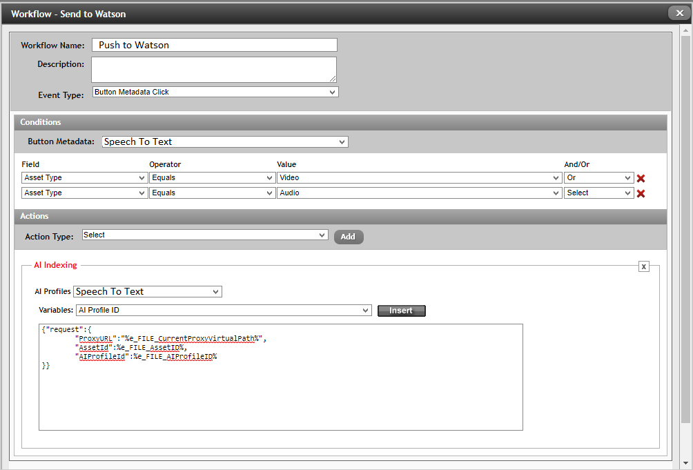The height and width of the screenshot is (470, 693).
Task: Open the Variables dropdown
Action: pos(224,310)
